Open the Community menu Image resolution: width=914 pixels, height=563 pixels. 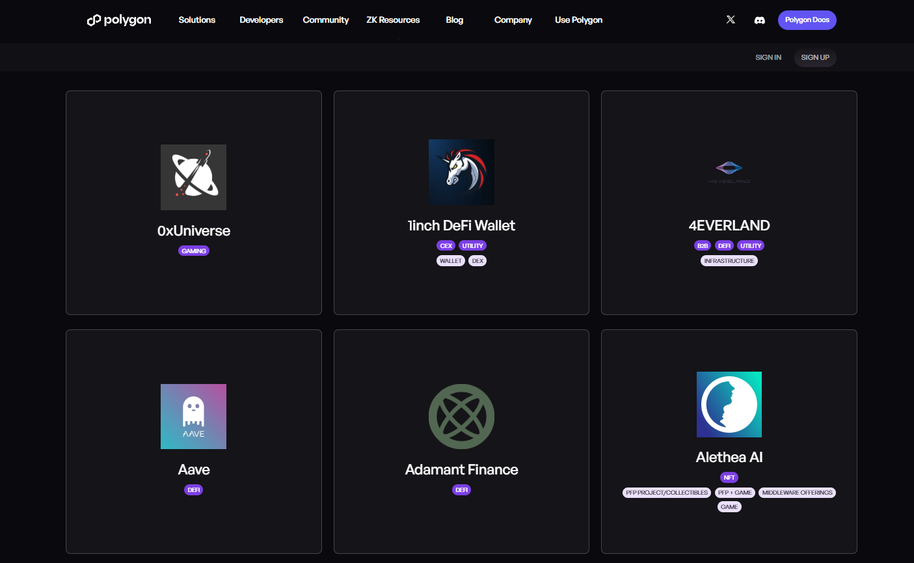coord(326,20)
